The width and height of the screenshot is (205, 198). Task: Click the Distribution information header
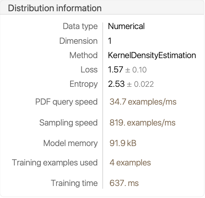(x=55, y=8)
